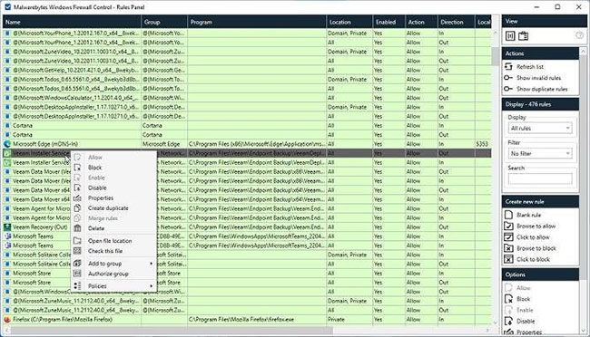The height and width of the screenshot is (337, 590).
Task: Click inside the Search field
Action: point(540,178)
